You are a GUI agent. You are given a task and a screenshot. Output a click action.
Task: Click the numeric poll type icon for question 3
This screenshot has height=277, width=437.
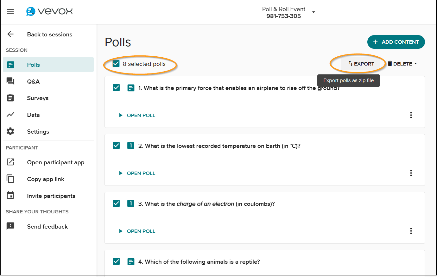tap(131, 204)
